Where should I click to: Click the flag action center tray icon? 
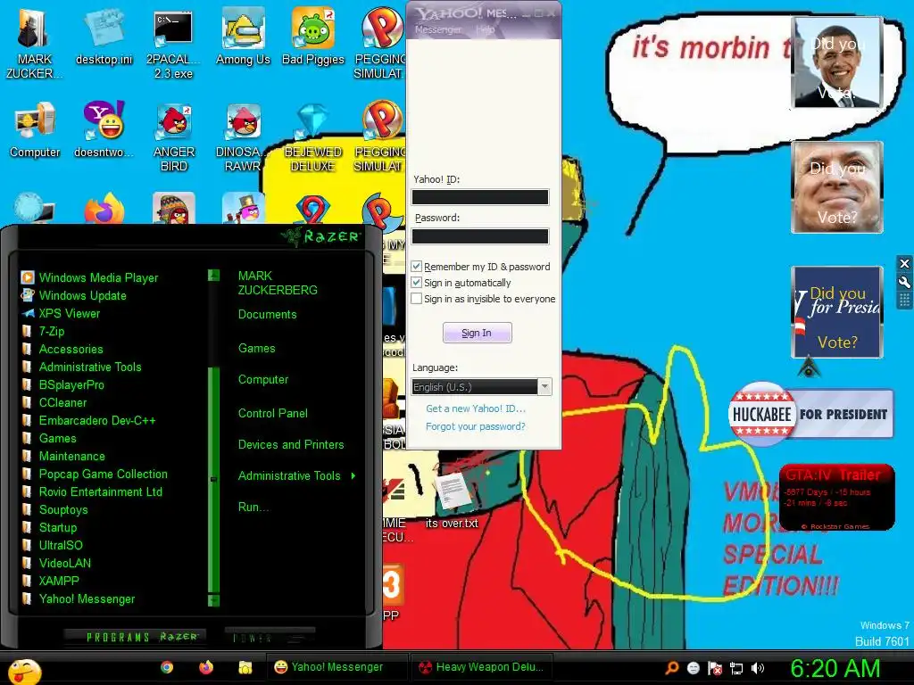[x=715, y=668]
